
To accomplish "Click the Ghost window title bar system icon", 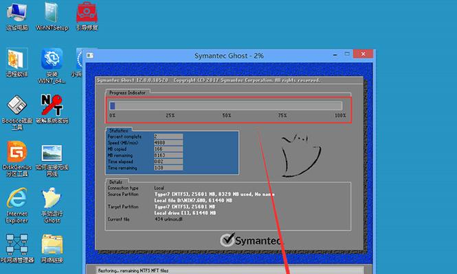I will [x=90, y=55].
